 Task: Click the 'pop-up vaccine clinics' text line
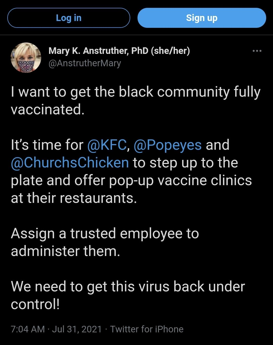180,180
